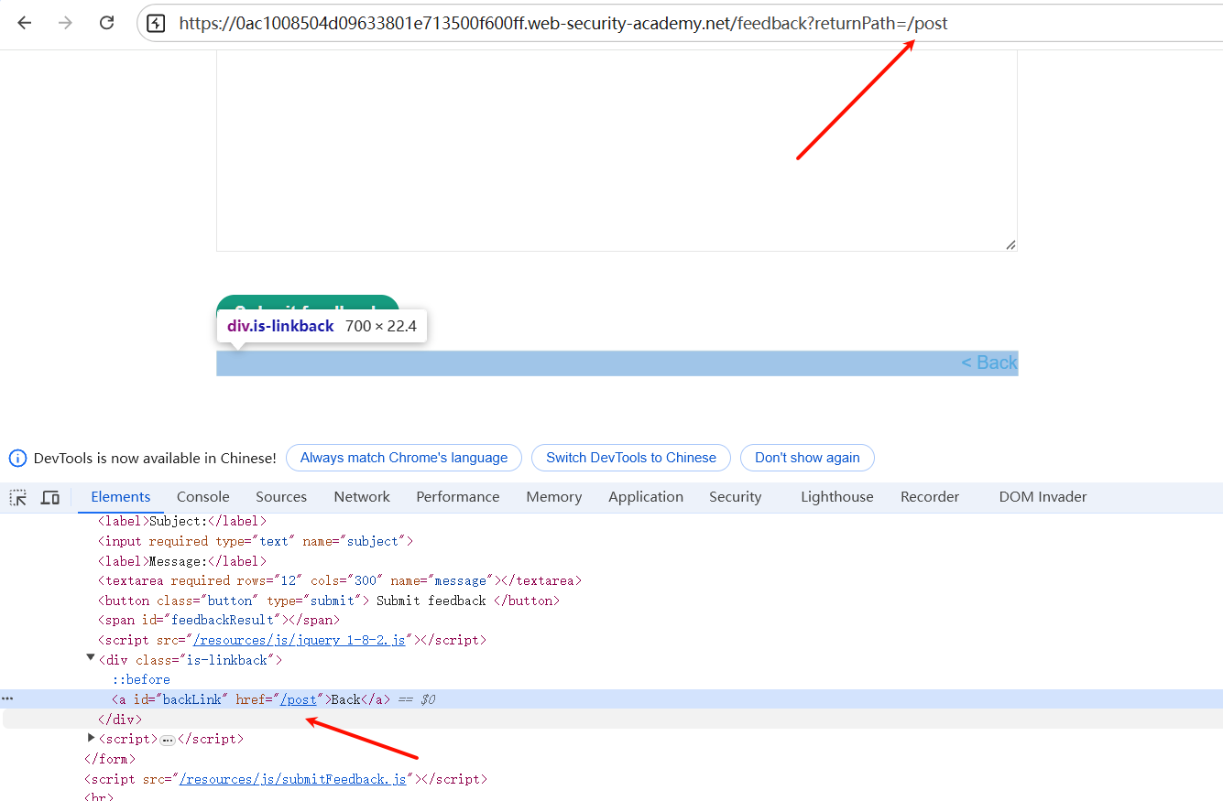Click the browser back arrow
Image resolution: width=1223 pixels, height=801 pixels.
point(24,23)
